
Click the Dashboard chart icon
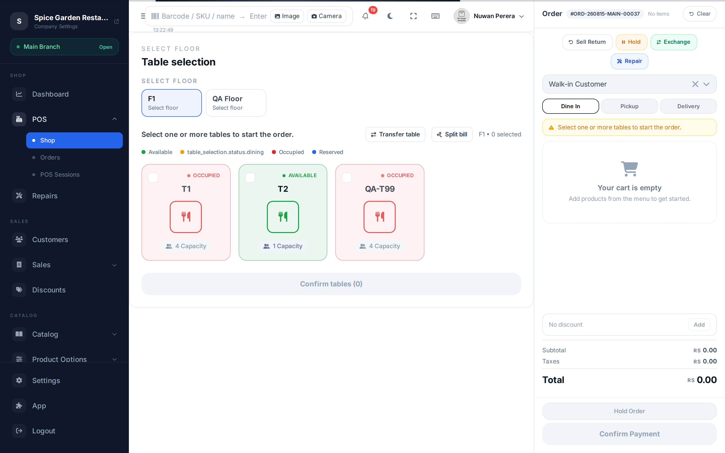coord(19,94)
